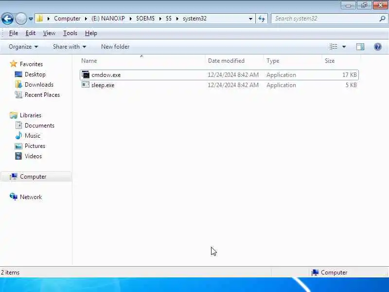Close the Explorer window
This screenshot has height=292, width=389.
pyautogui.click(x=380, y=5)
